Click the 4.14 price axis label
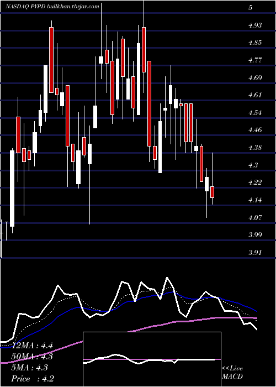 pyautogui.click(x=255, y=200)
